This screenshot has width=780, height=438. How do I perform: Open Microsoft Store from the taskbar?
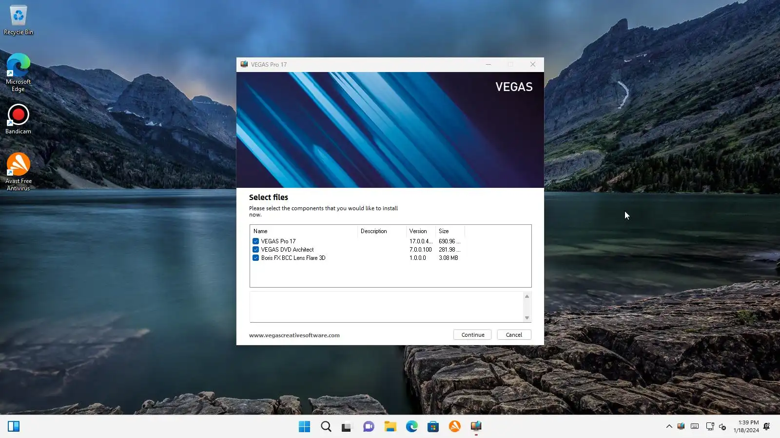pos(433,427)
